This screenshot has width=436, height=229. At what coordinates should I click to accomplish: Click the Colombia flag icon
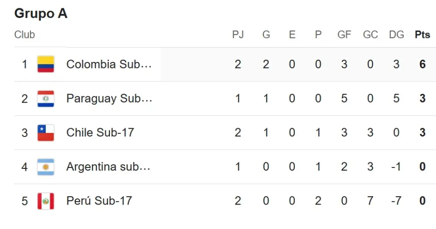(46, 64)
